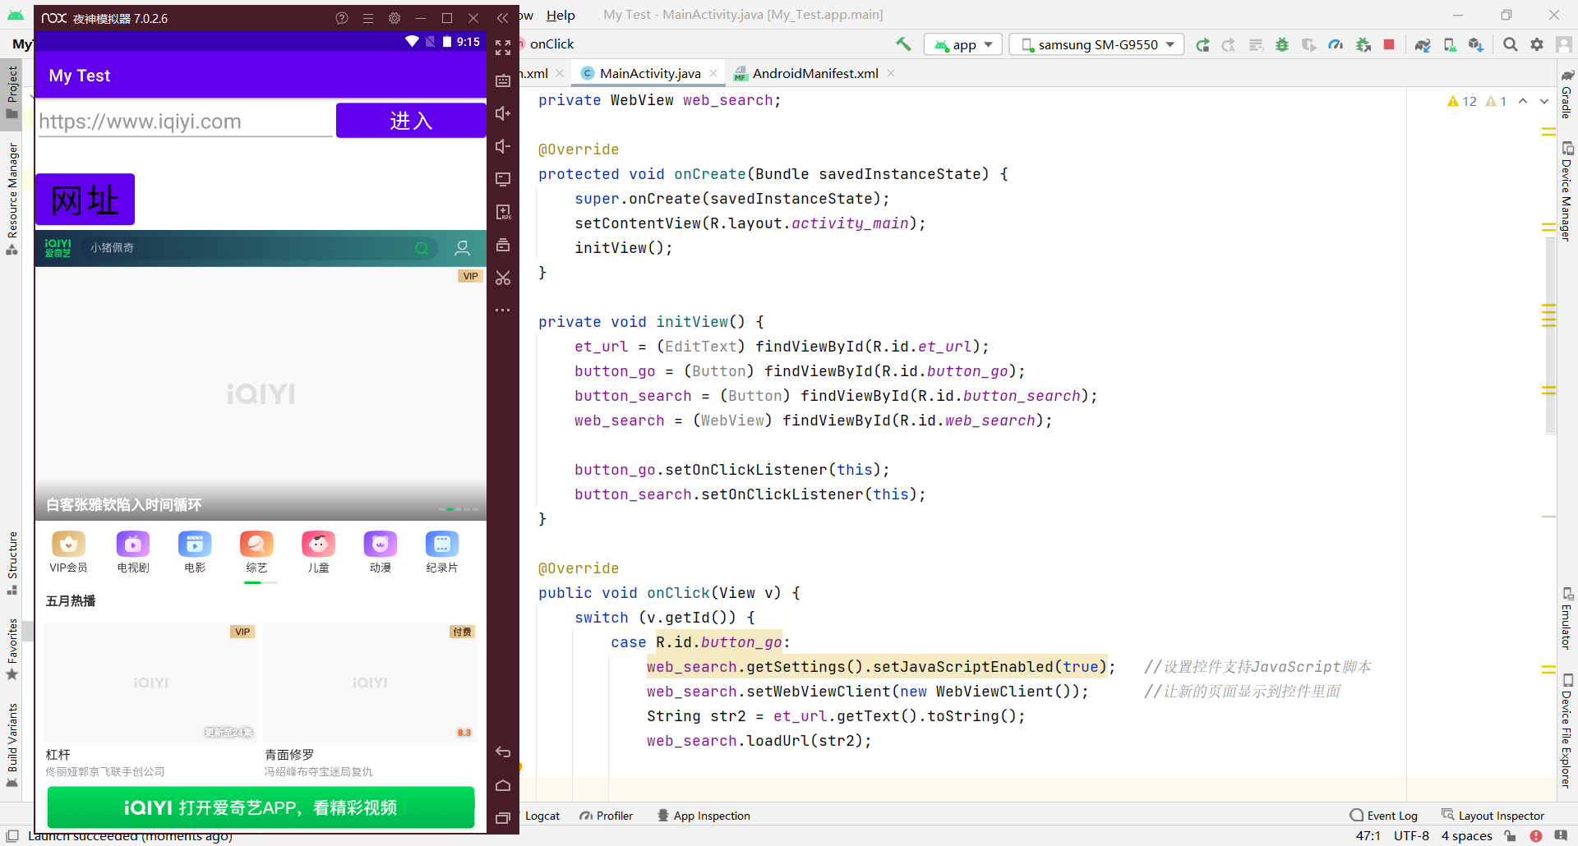Click the URL input field in emulator
Screen dimensions: 1578x846
[x=185, y=122]
